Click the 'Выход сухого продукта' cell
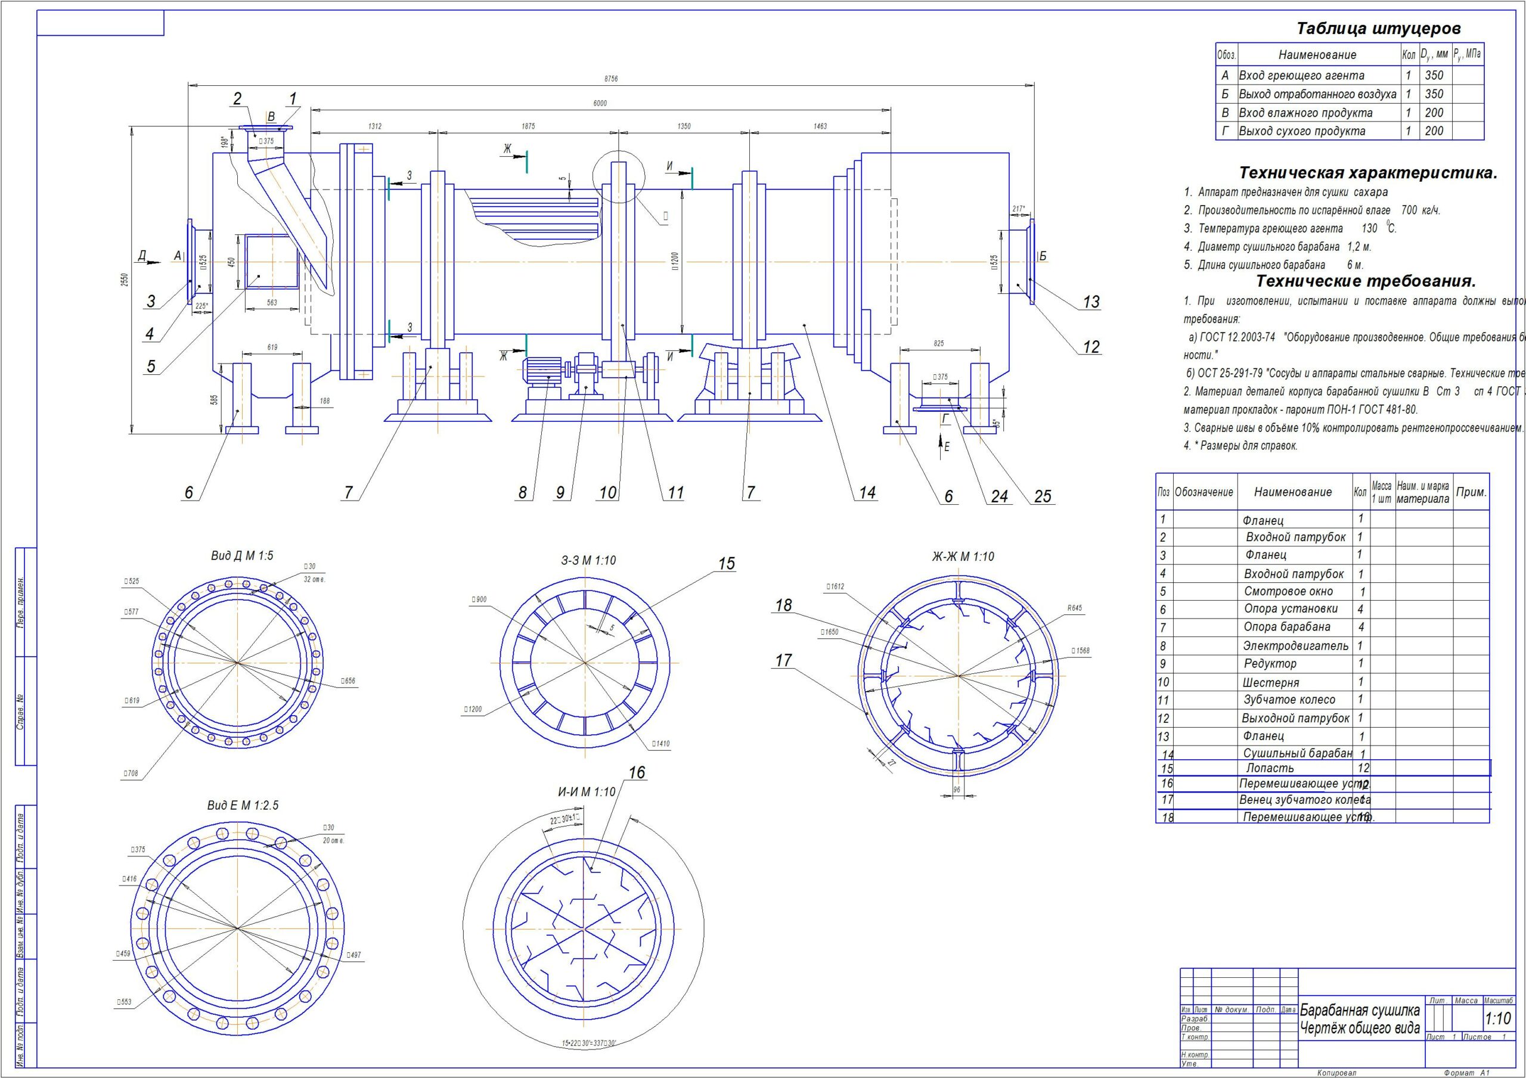 click(1302, 131)
